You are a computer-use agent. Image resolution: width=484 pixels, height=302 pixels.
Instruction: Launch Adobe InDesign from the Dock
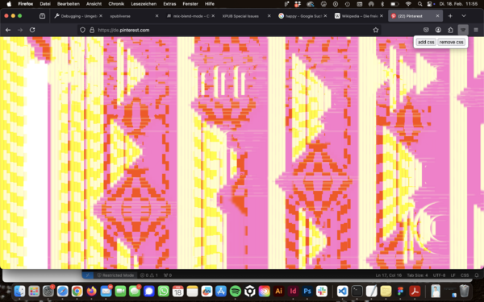[x=293, y=291]
